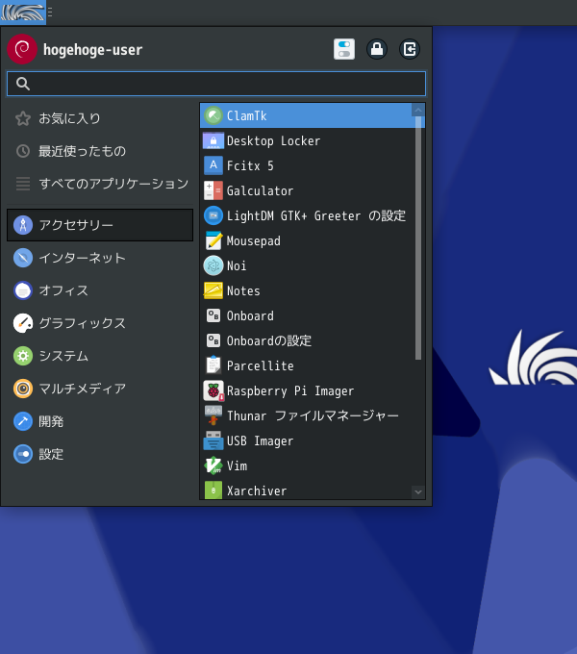Open LightDM GTK+ Greeter settings icon
The width and height of the screenshot is (577, 654).
click(213, 215)
